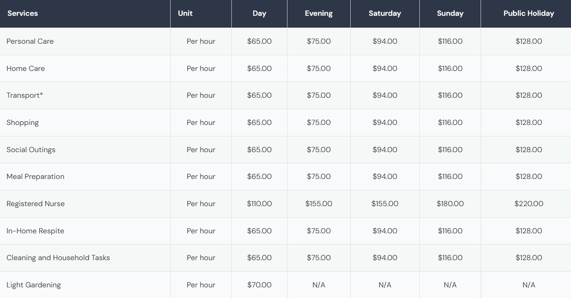This screenshot has width=571, height=298.
Task: Click Transport* Public Holiday rate $128.00
Action: (529, 95)
